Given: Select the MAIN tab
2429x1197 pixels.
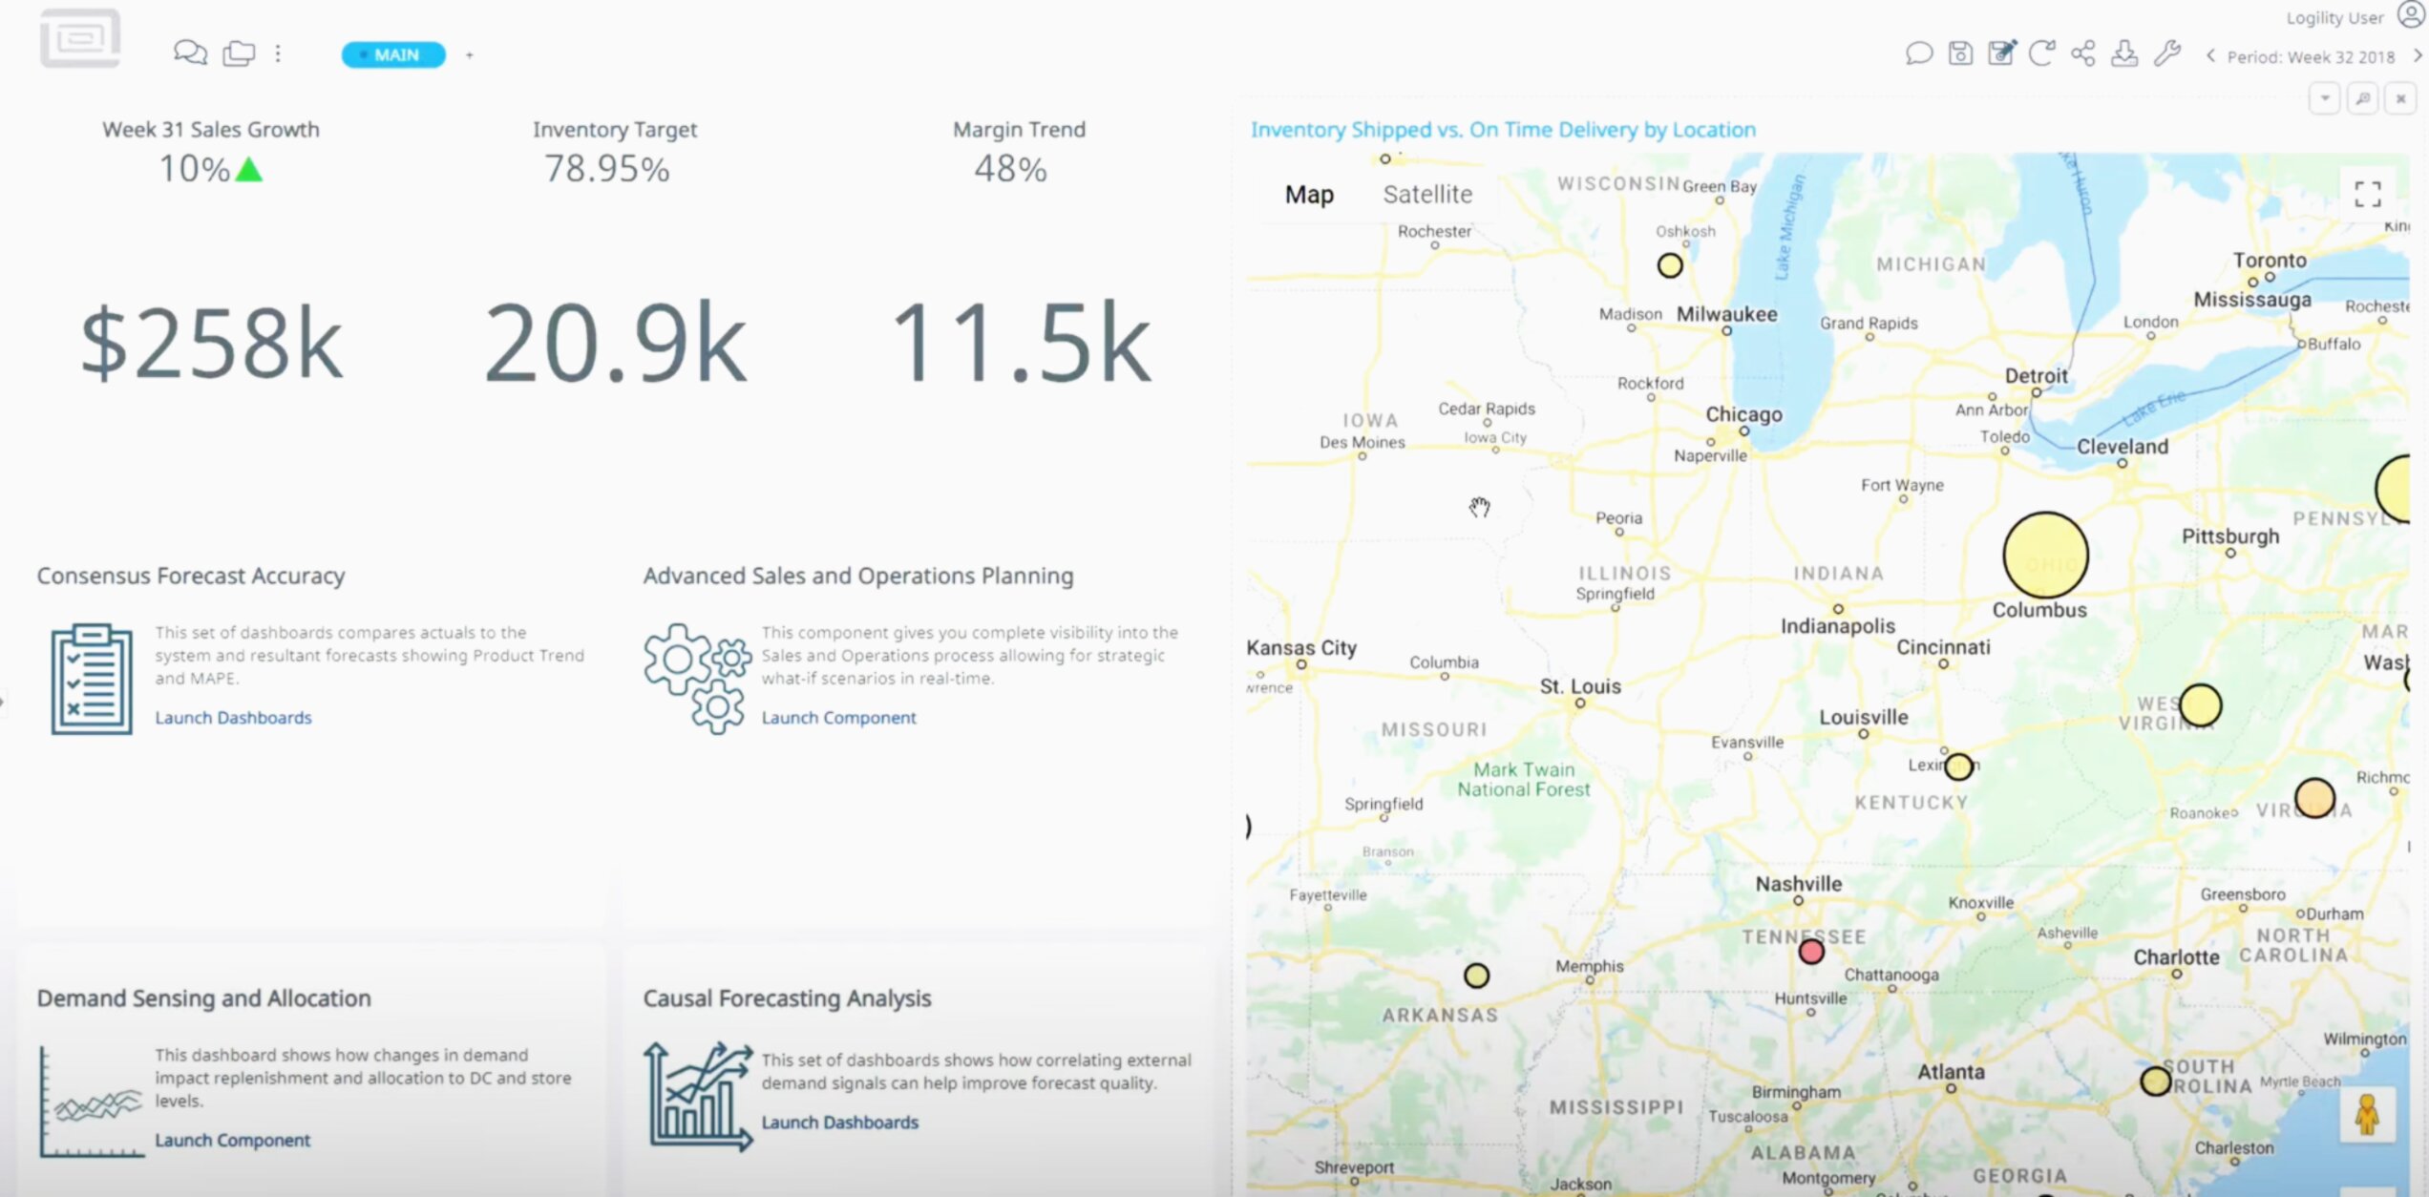Looking at the screenshot, I should [x=394, y=55].
